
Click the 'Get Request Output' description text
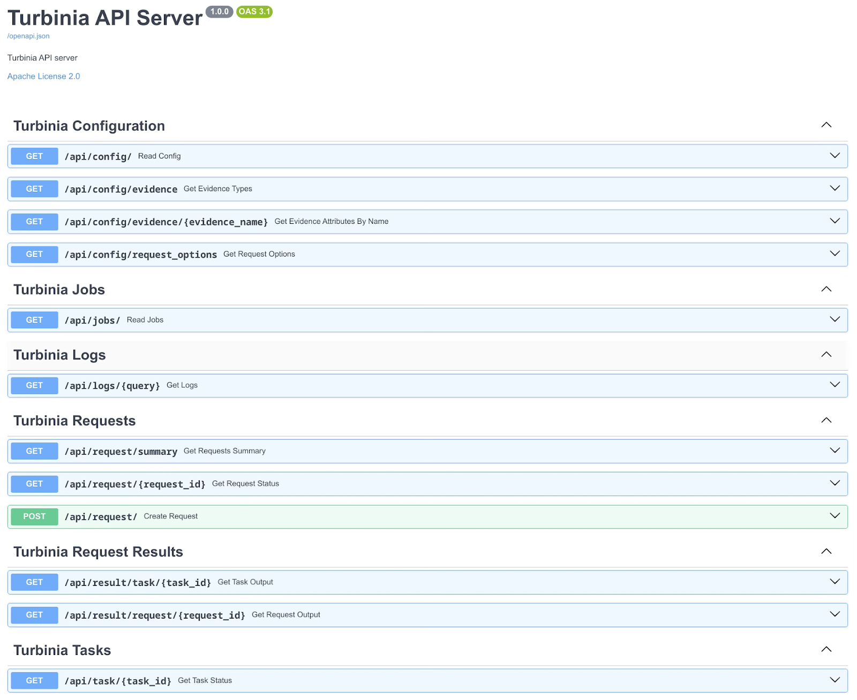[x=286, y=615]
